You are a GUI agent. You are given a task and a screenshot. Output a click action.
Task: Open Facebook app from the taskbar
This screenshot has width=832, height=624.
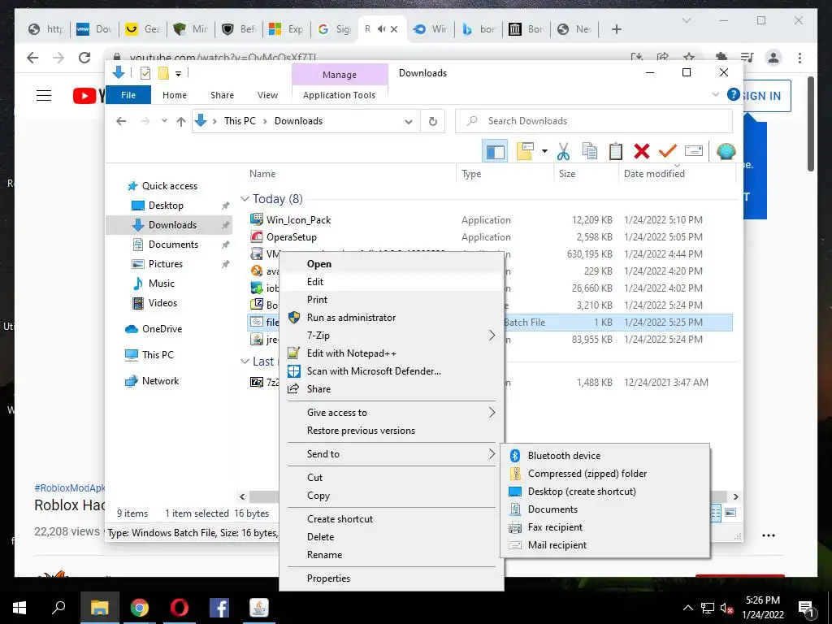pos(219,608)
